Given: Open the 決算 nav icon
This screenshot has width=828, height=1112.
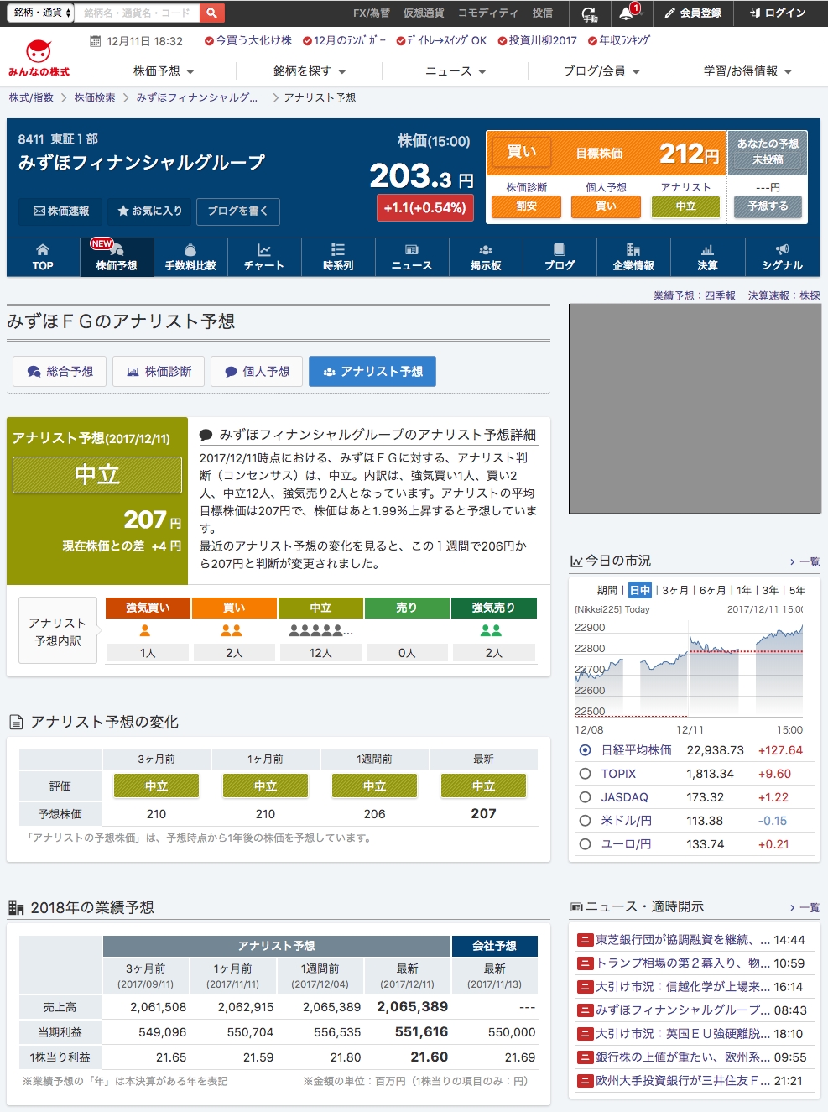Looking at the screenshot, I should [x=707, y=257].
